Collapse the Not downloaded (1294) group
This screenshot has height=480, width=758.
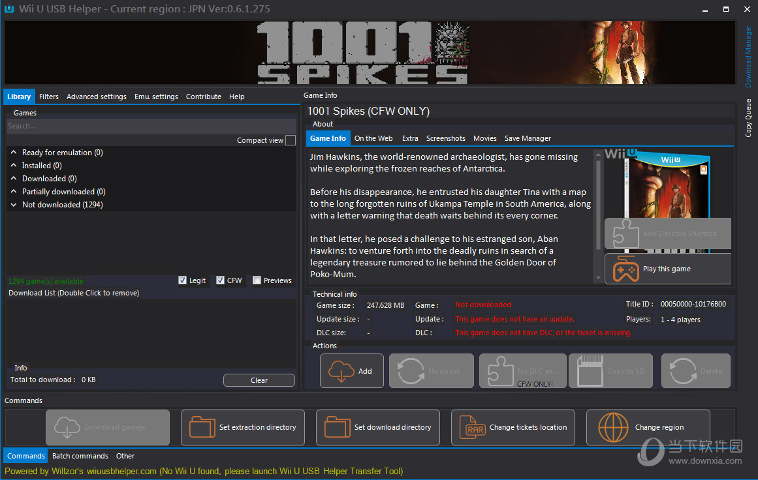coord(14,204)
